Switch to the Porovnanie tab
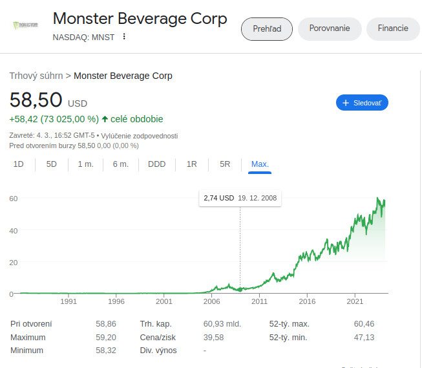Image resolution: width=422 pixels, height=368 pixels. pos(330,29)
